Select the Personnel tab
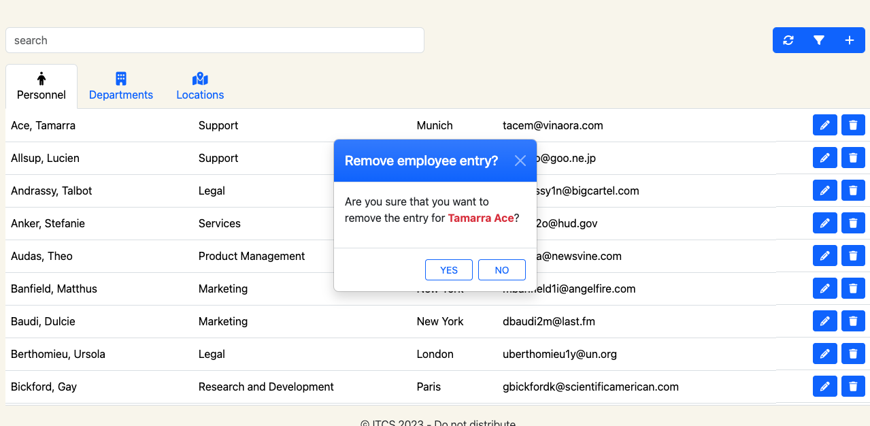 tap(41, 86)
